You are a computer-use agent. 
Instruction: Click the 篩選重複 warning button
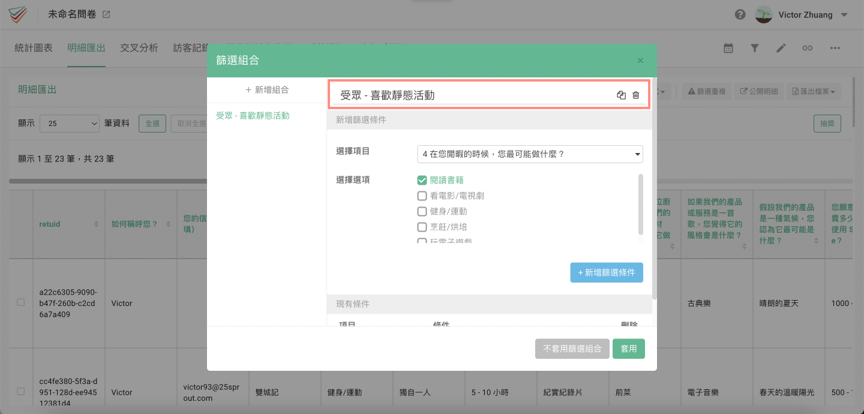coord(706,91)
